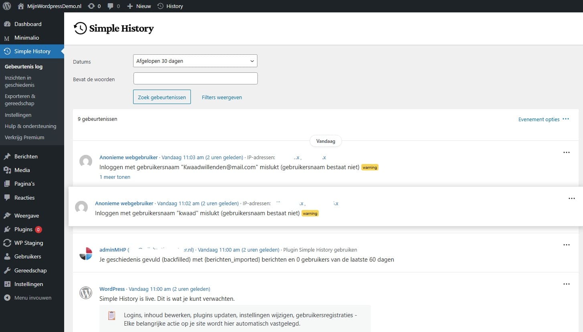This screenshot has width=583, height=332.
Task: Click the Simple History logo at the page top
Action: [113, 28]
